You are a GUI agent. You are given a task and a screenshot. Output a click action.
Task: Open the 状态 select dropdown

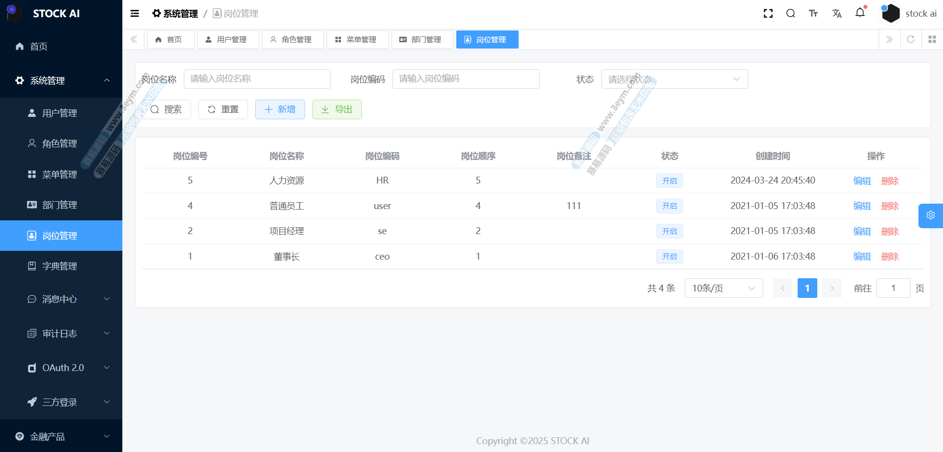coord(674,80)
